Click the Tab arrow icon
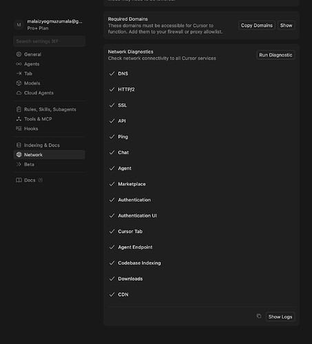 [19, 74]
